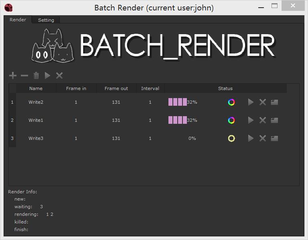
Task: Click the plus icon to add a render job
Action: click(x=12, y=76)
